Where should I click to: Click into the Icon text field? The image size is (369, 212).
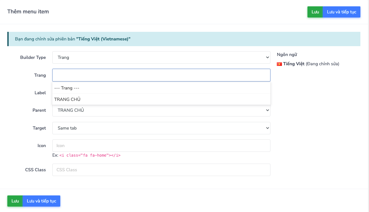point(161,146)
